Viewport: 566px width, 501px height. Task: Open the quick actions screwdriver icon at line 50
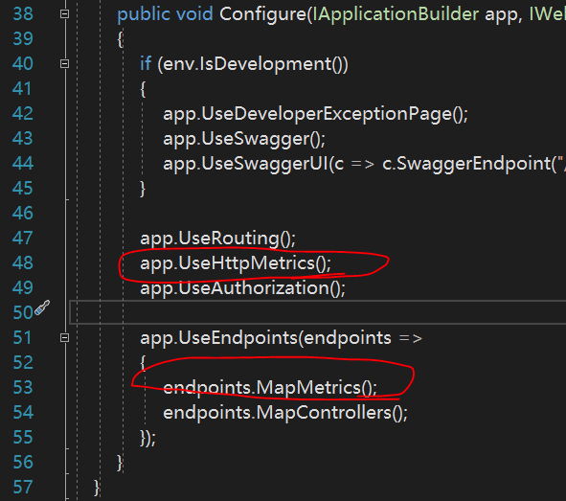(x=42, y=307)
